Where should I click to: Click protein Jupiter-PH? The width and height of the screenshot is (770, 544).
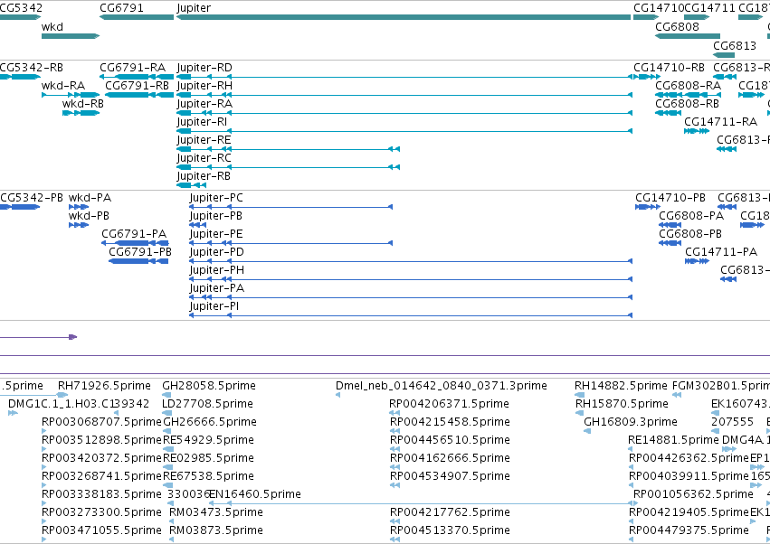pos(411,279)
